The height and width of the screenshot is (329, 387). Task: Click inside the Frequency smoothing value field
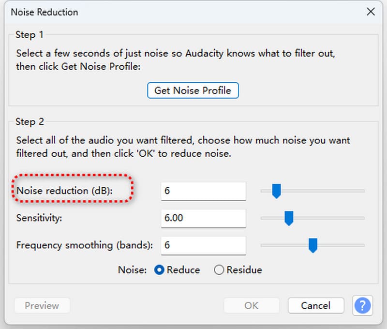tap(203, 246)
